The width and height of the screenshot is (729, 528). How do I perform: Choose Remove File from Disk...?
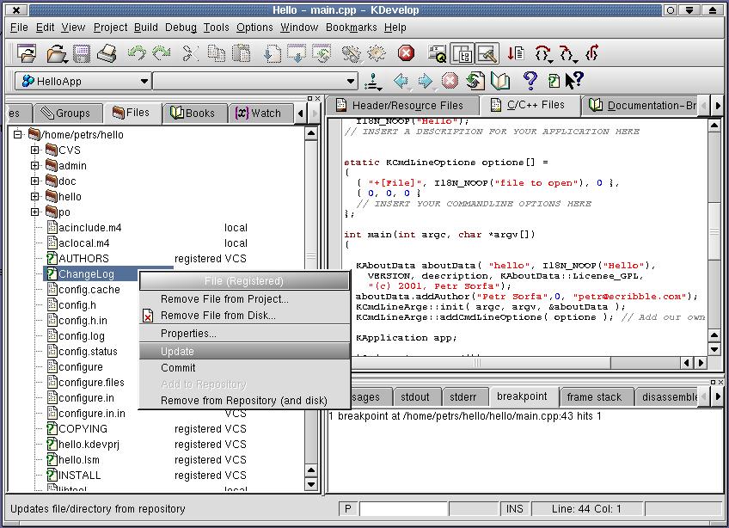[217, 316]
